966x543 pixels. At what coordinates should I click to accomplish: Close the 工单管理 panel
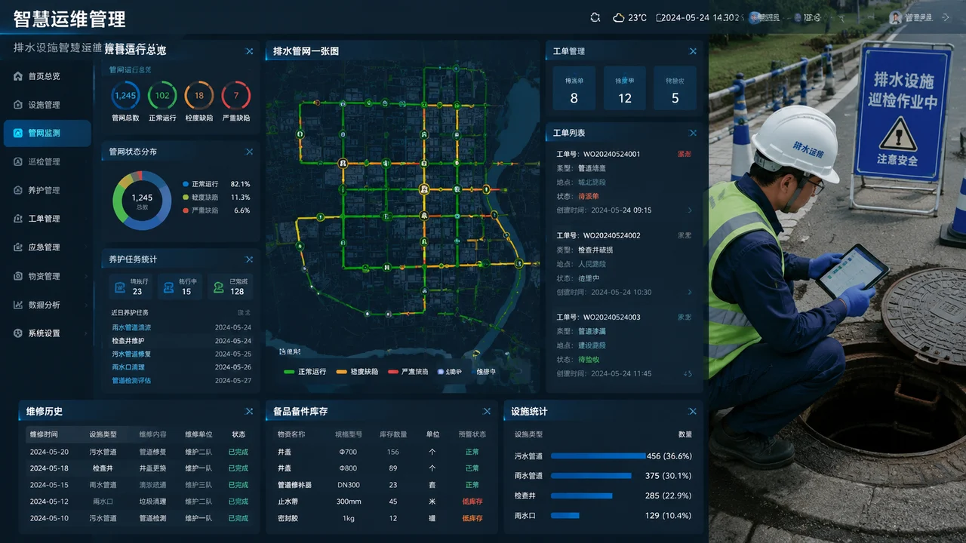tap(693, 51)
